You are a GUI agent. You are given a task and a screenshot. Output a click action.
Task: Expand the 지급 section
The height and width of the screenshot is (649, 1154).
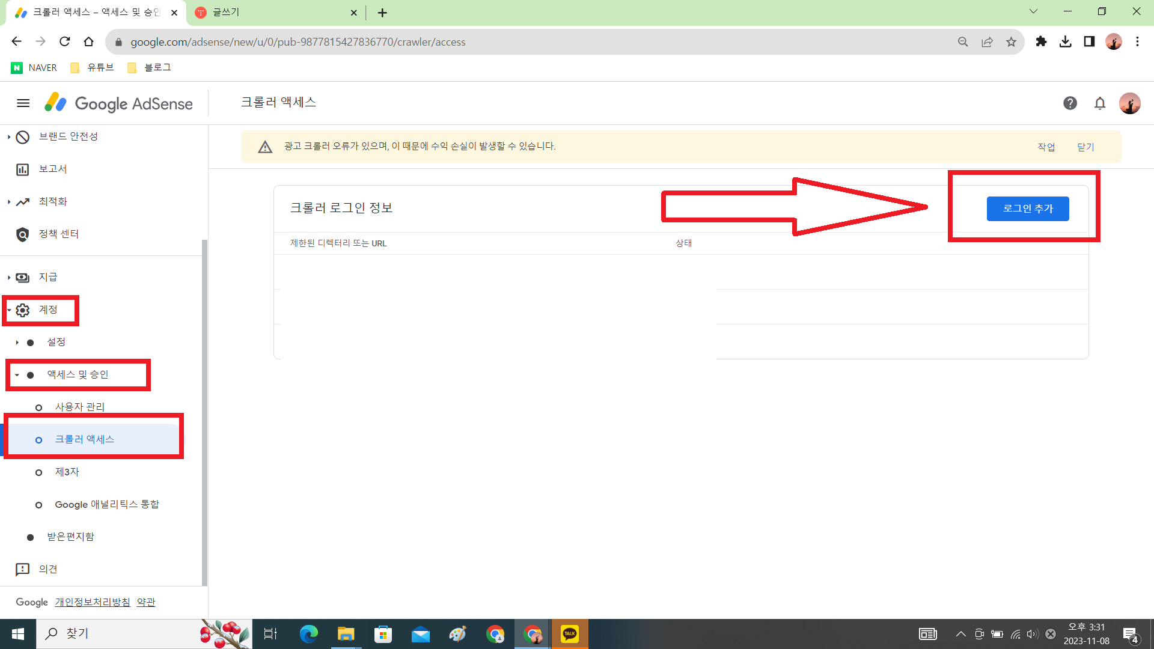(x=8, y=277)
